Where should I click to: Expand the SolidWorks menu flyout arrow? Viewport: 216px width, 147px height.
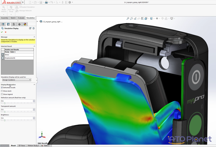(23, 2)
